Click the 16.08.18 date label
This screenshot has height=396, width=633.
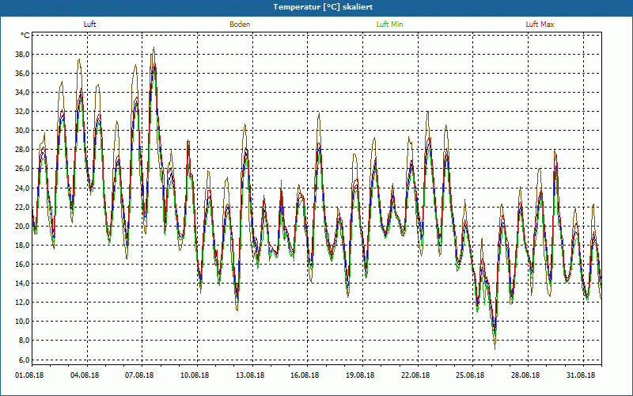point(305,375)
